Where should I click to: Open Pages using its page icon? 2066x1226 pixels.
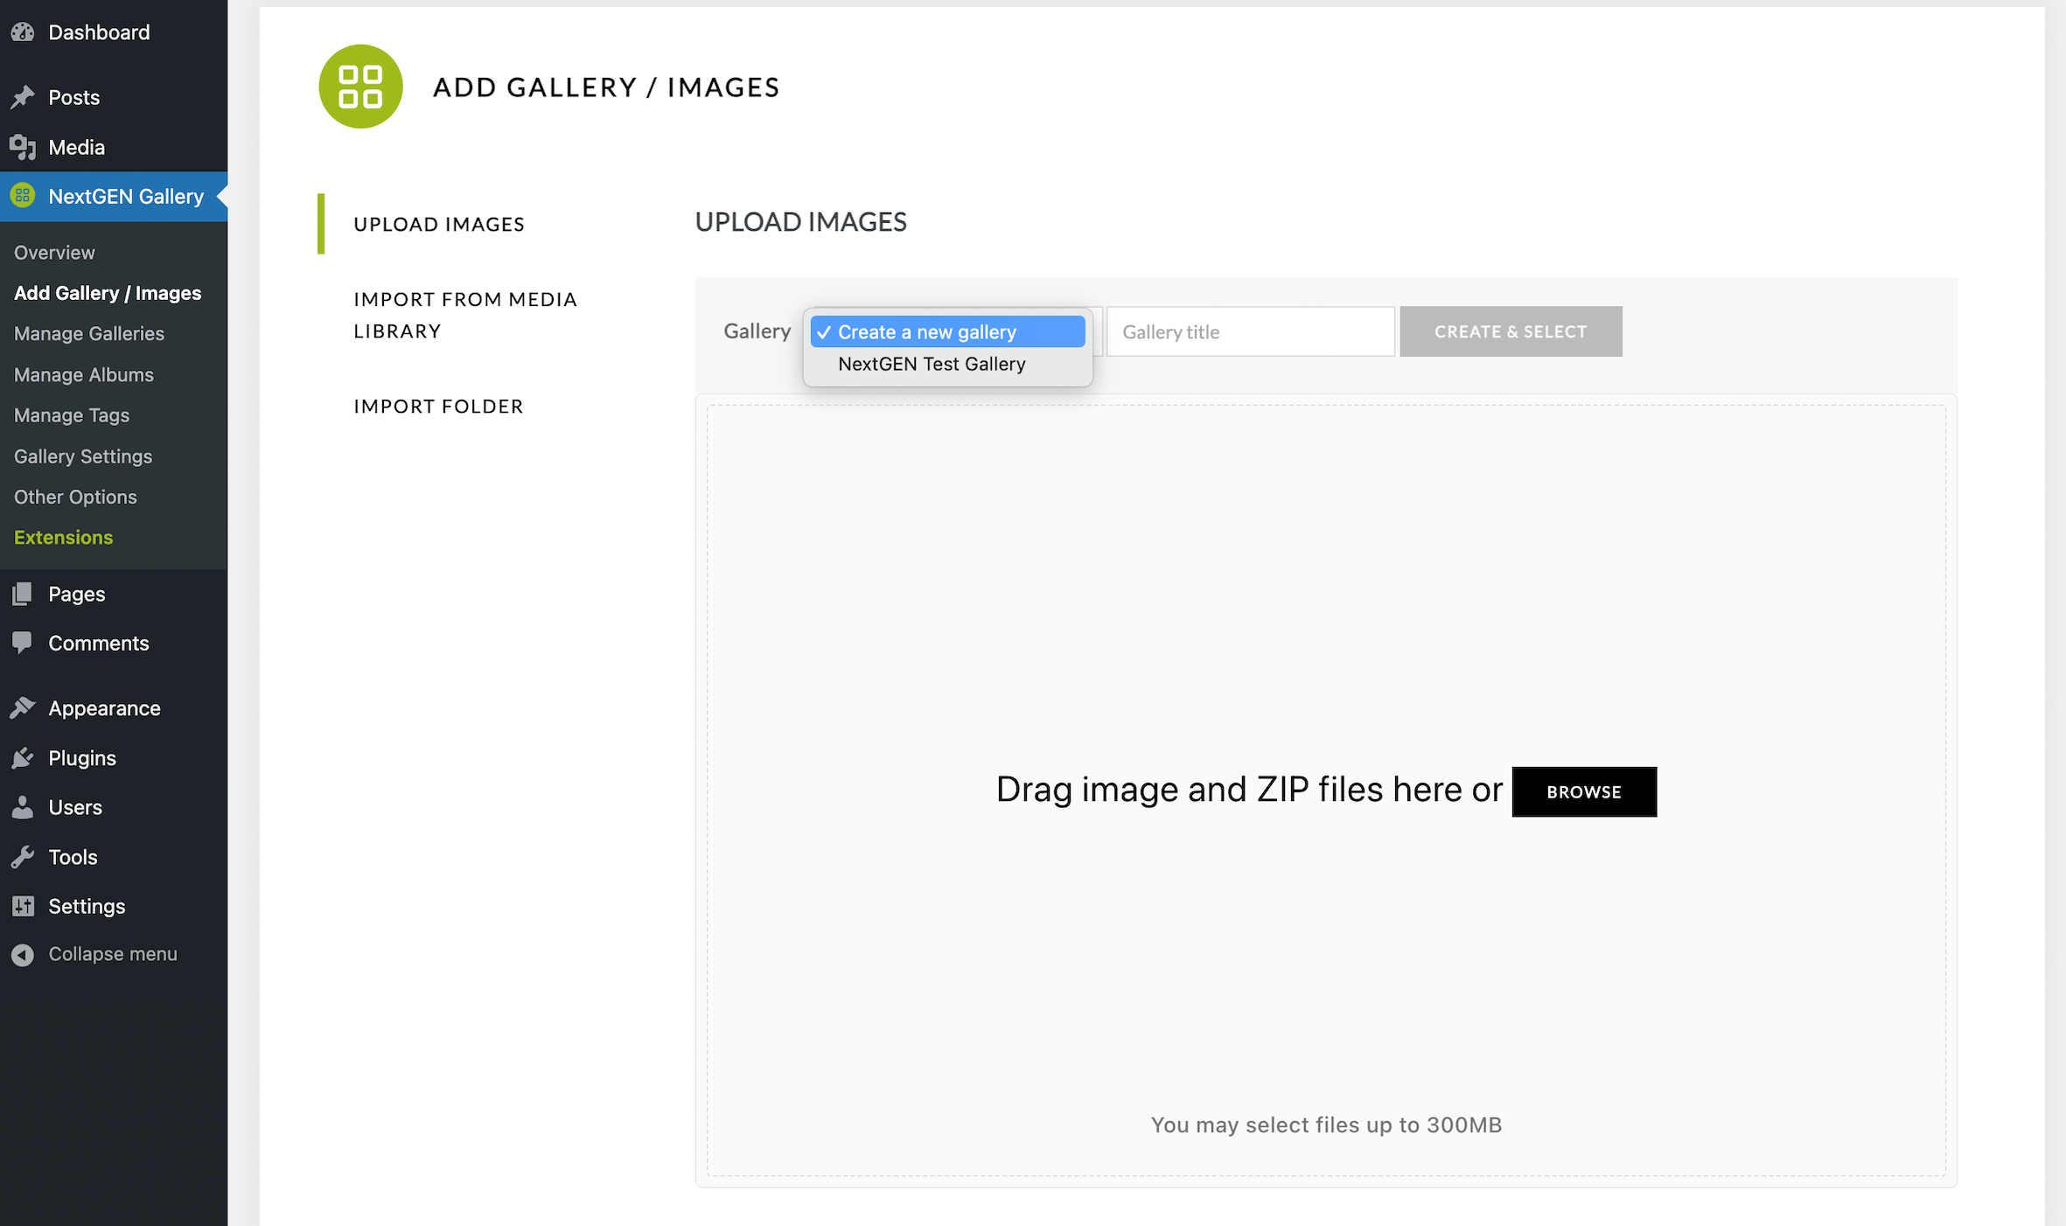[x=23, y=594]
